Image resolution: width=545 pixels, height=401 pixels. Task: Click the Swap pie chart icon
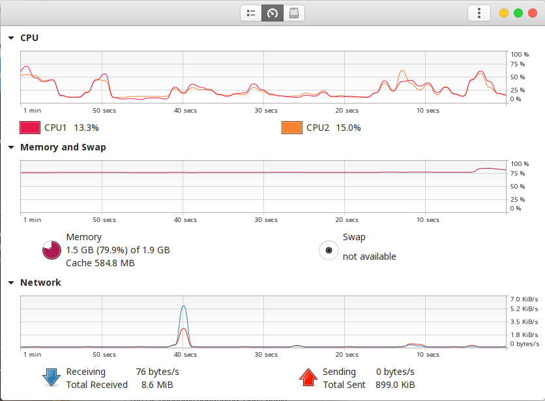point(329,250)
